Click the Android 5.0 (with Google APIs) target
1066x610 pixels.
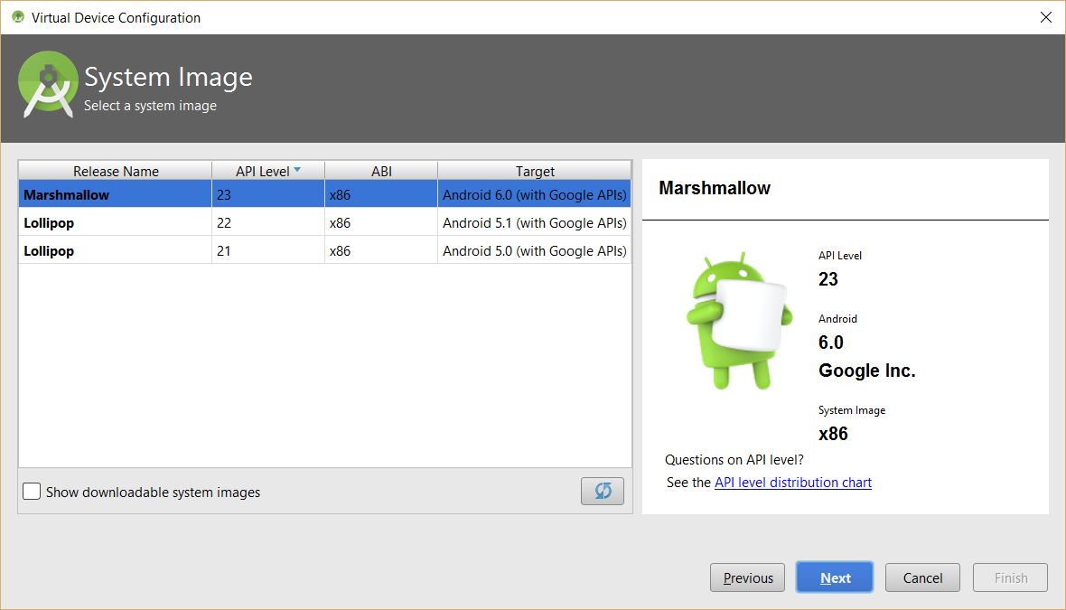[535, 250]
